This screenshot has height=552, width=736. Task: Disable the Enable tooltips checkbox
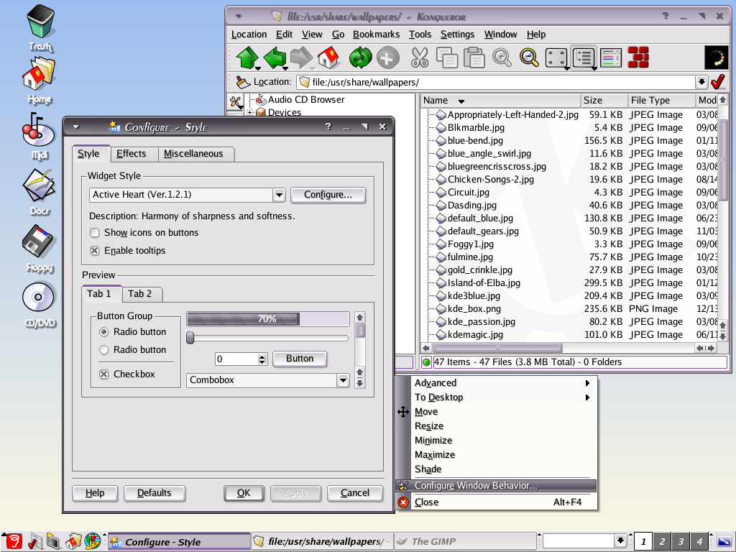click(x=95, y=251)
